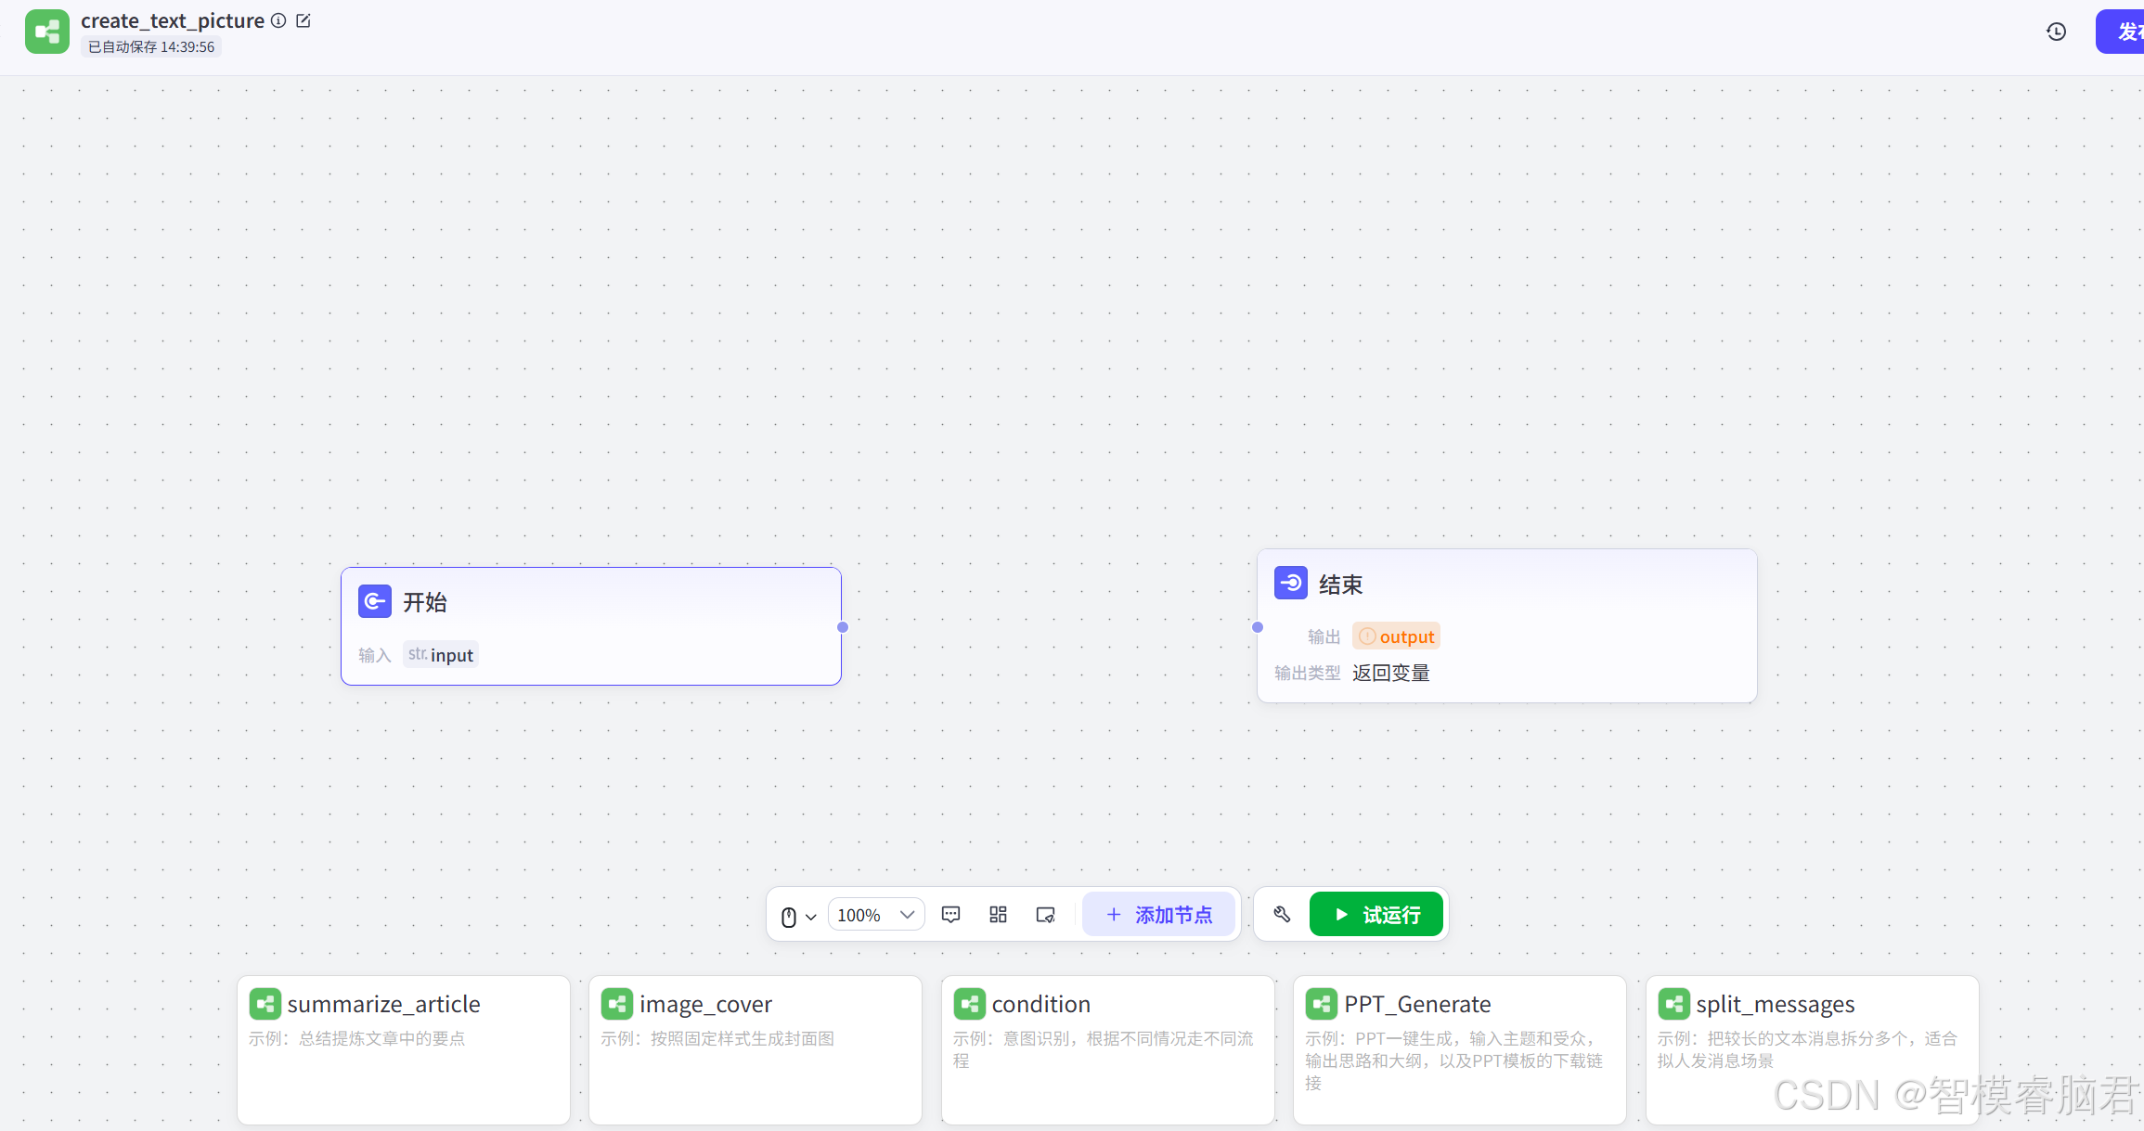Click the blue publish button at top right
Image resolution: width=2144 pixels, height=1131 pixels.
[2124, 32]
